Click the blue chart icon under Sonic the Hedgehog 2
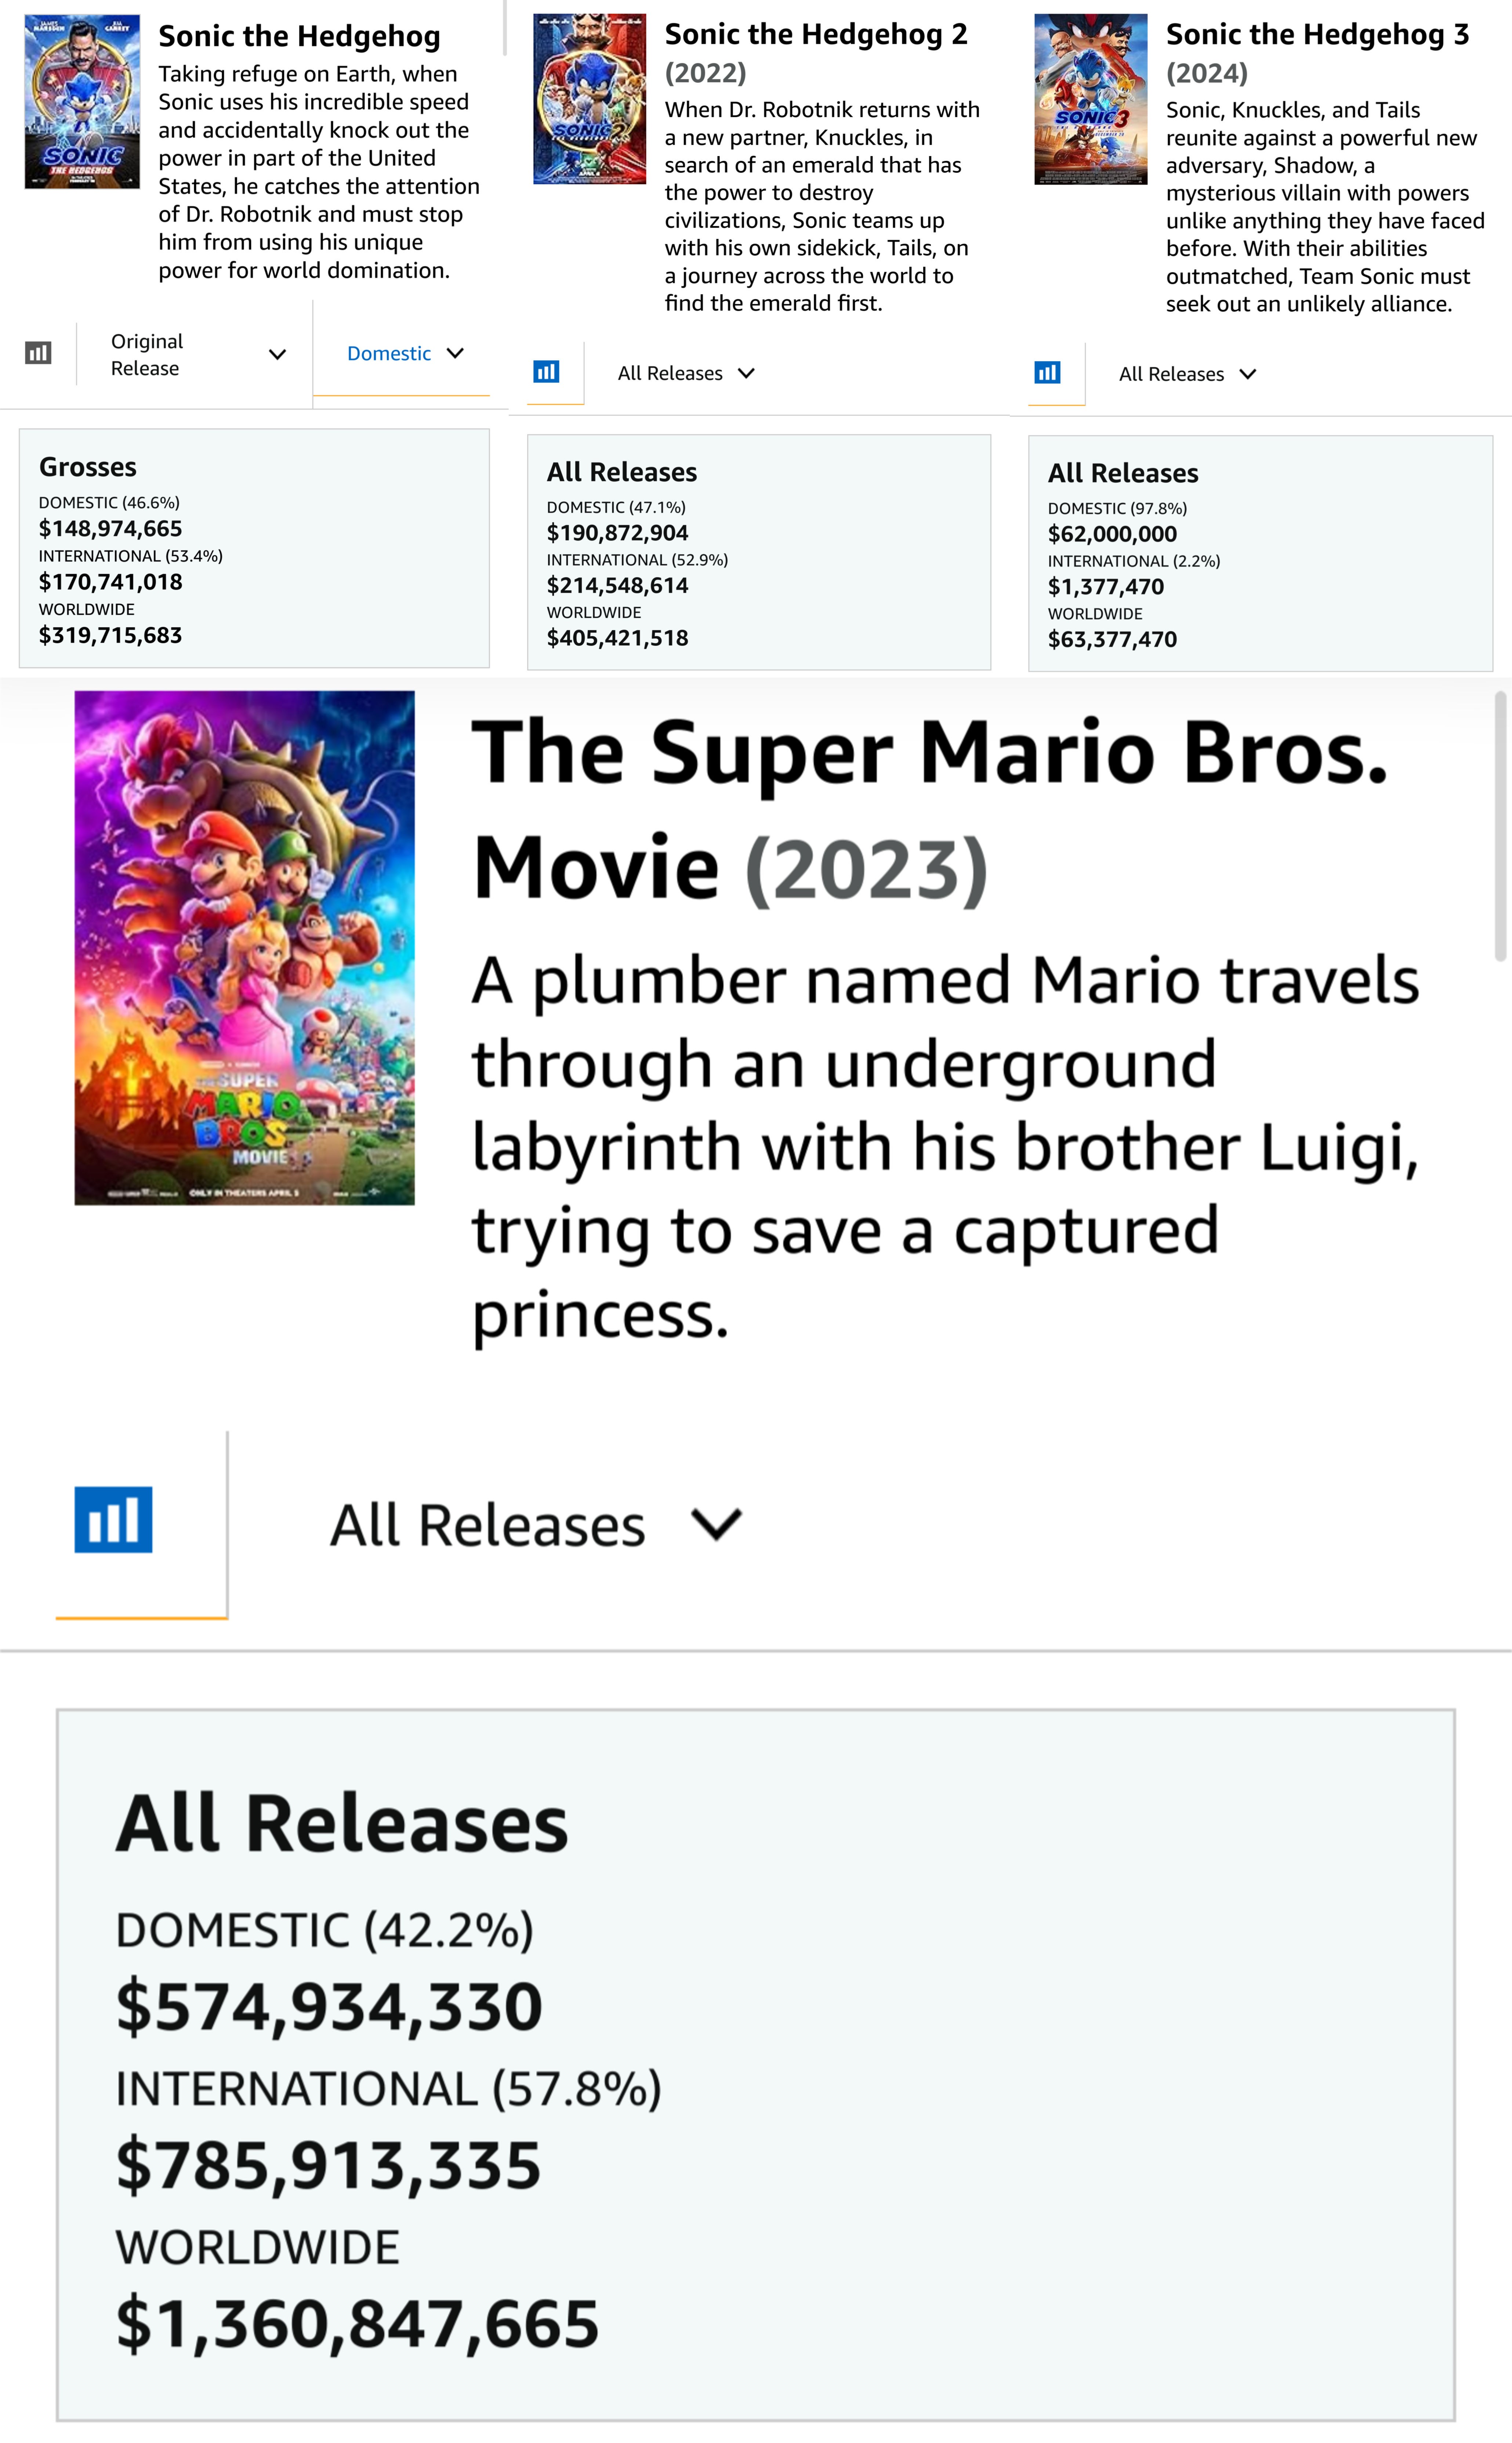 point(546,372)
